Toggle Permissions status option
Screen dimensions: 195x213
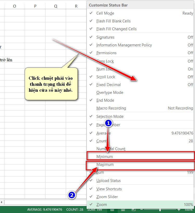(x=140, y=53)
